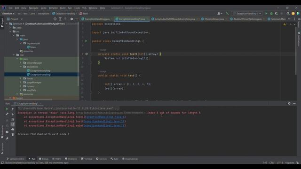
Task: Collapse the exceptions package node
Action: [x=21, y=67]
